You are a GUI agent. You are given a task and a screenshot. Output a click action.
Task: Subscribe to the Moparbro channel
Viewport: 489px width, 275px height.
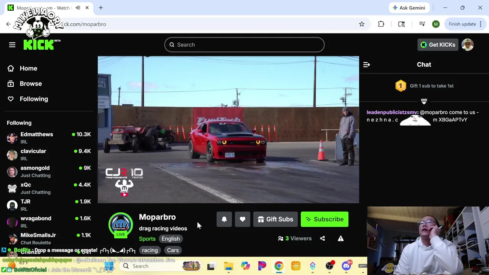324,219
